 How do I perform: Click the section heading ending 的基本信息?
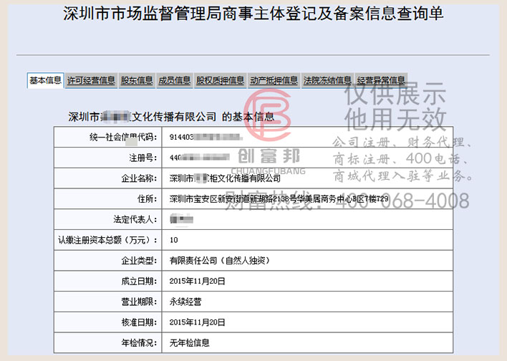click(171, 117)
